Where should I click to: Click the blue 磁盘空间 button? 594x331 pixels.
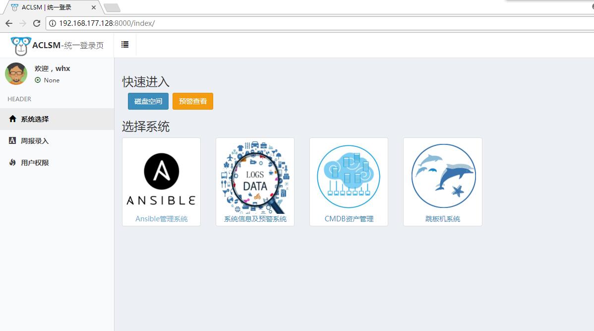148,101
